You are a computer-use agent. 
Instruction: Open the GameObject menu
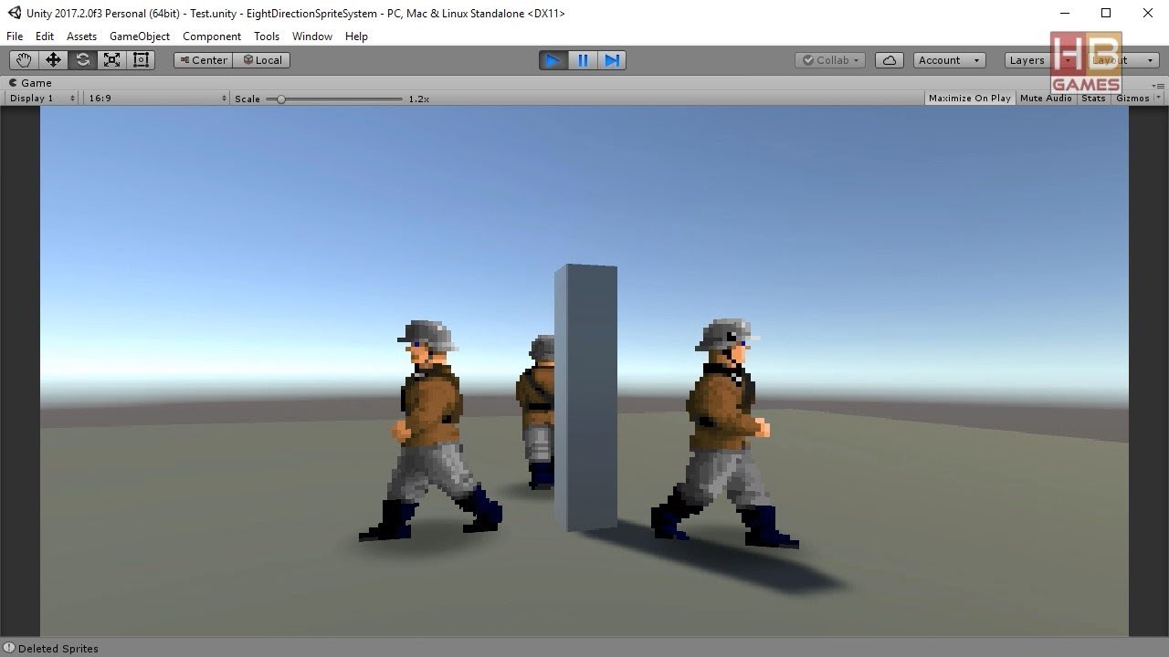[140, 36]
